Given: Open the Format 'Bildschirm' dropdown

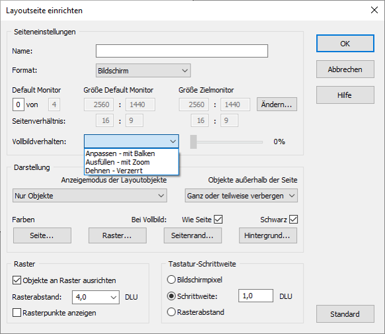Looking at the screenshot, I should (x=143, y=71).
